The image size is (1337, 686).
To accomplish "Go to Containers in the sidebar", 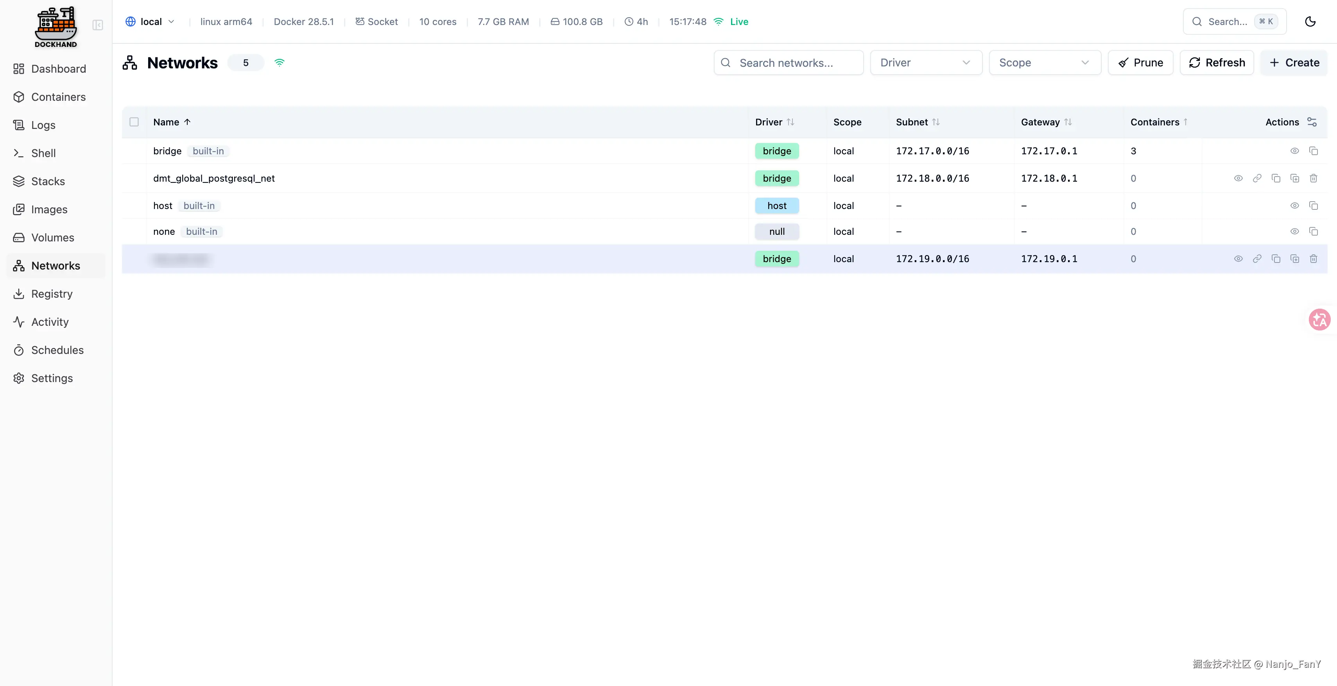I will (x=58, y=97).
